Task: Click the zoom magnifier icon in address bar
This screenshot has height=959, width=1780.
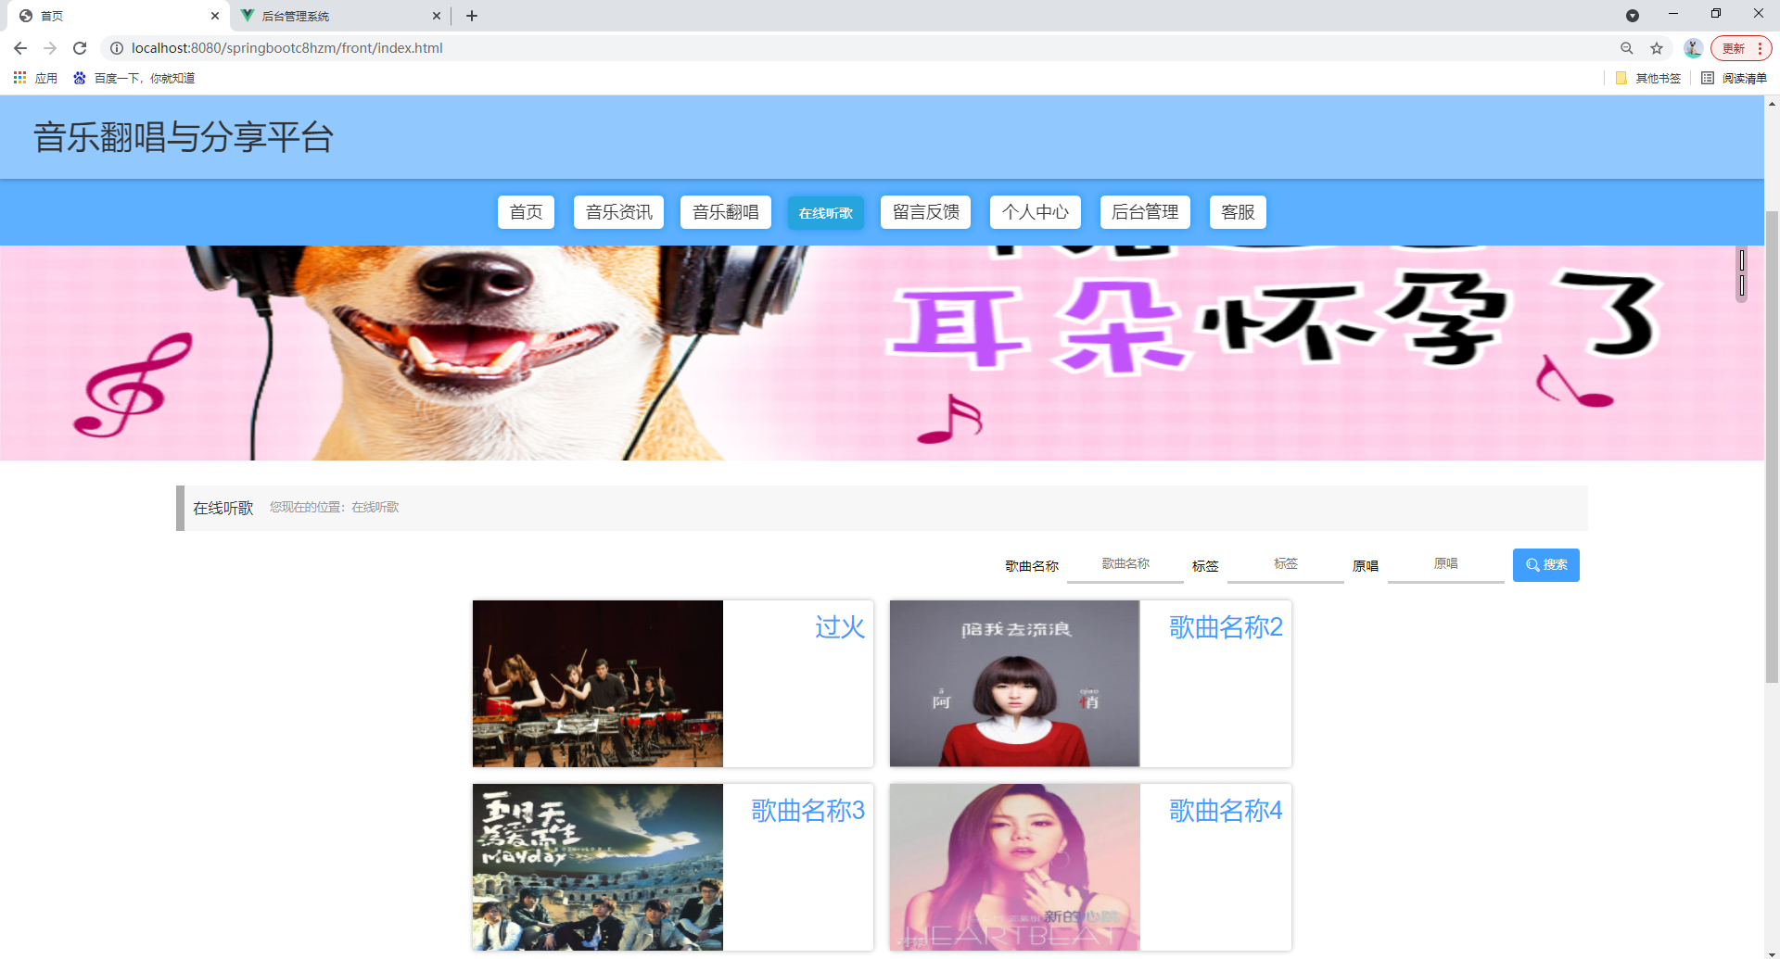Action: (1626, 47)
